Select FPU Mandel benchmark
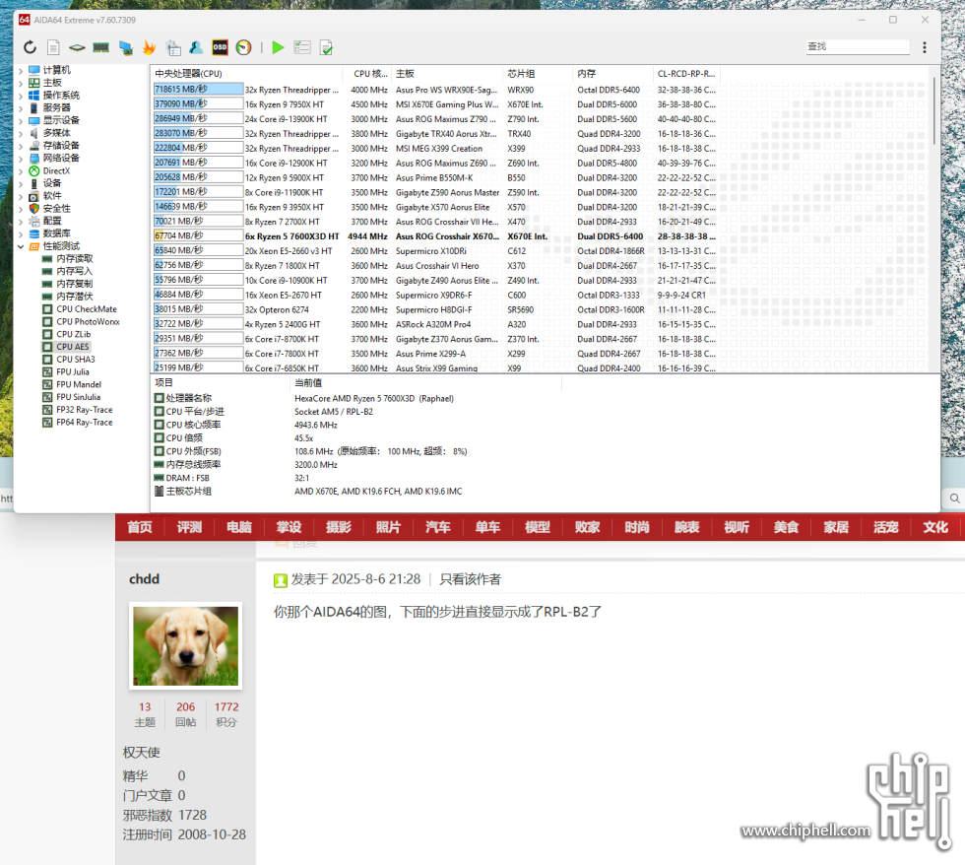This screenshot has height=865, width=965. [x=79, y=385]
